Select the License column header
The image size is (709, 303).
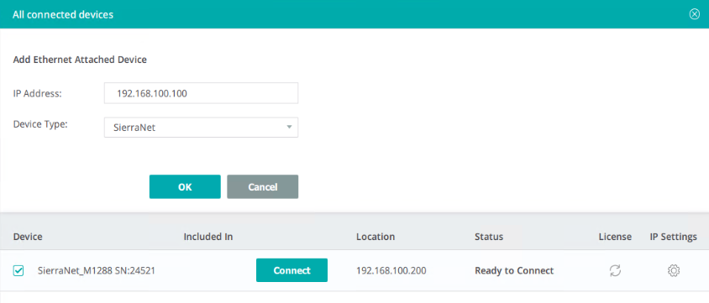[x=615, y=237]
